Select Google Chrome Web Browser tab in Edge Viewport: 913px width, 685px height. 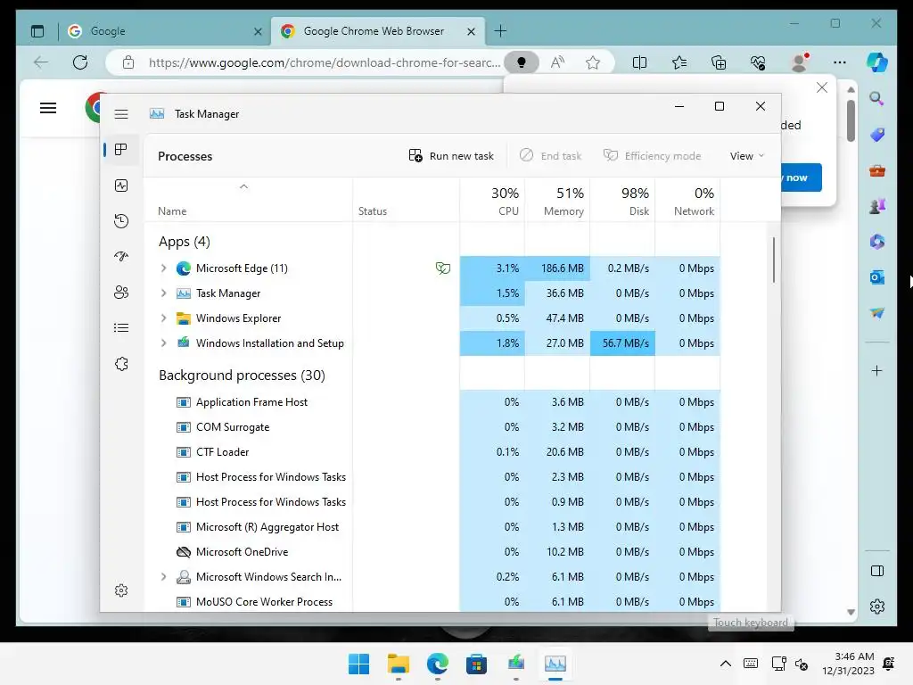click(x=377, y=31)
